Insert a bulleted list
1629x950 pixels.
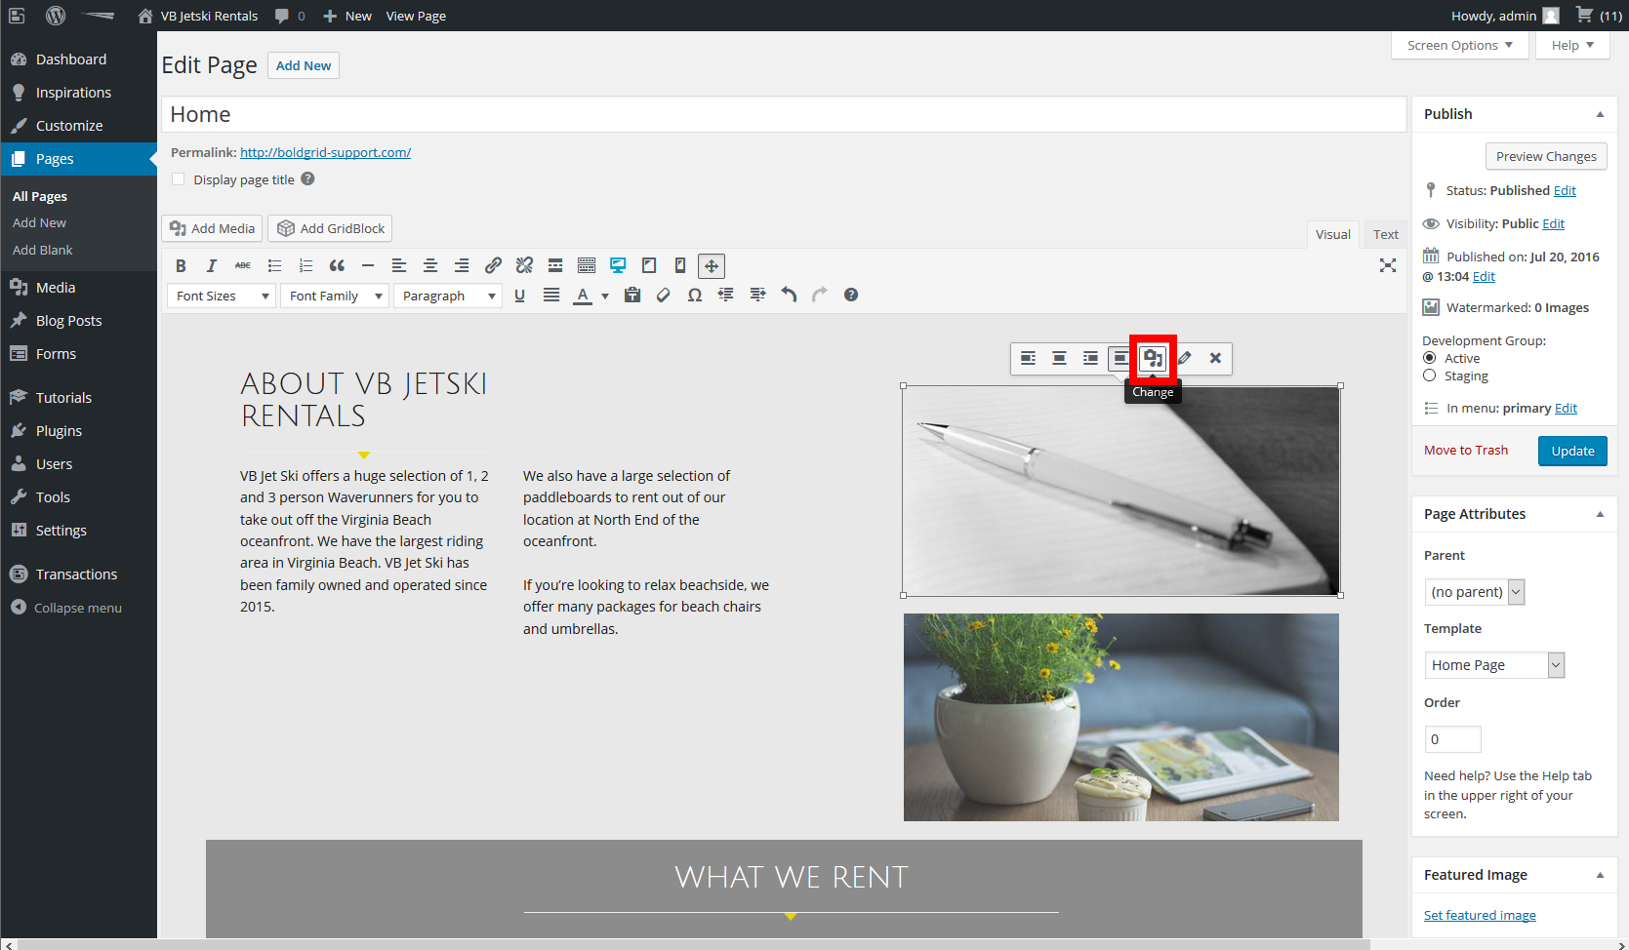coord(274,265)
